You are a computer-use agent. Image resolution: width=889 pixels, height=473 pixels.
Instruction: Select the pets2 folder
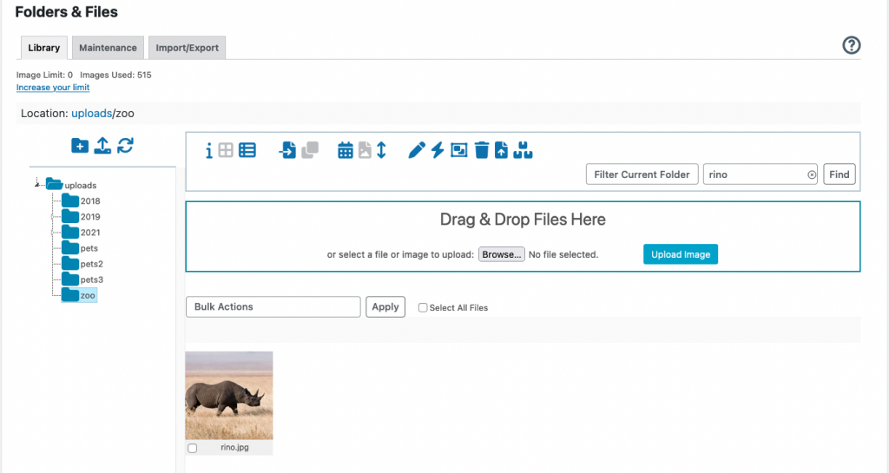[x=82, y=264]
